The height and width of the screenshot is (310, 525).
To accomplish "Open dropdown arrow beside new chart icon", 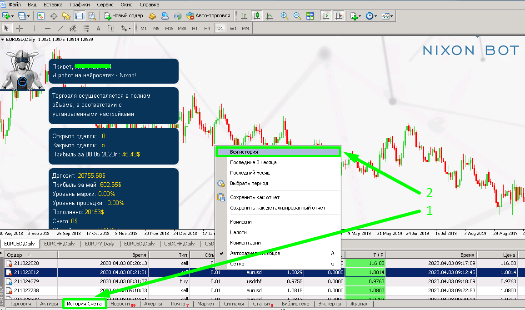I will click(x=12, y=16).
